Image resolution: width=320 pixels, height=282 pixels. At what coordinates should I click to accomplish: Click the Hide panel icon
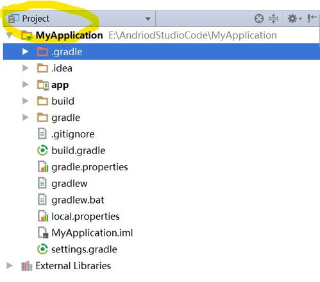312,19
